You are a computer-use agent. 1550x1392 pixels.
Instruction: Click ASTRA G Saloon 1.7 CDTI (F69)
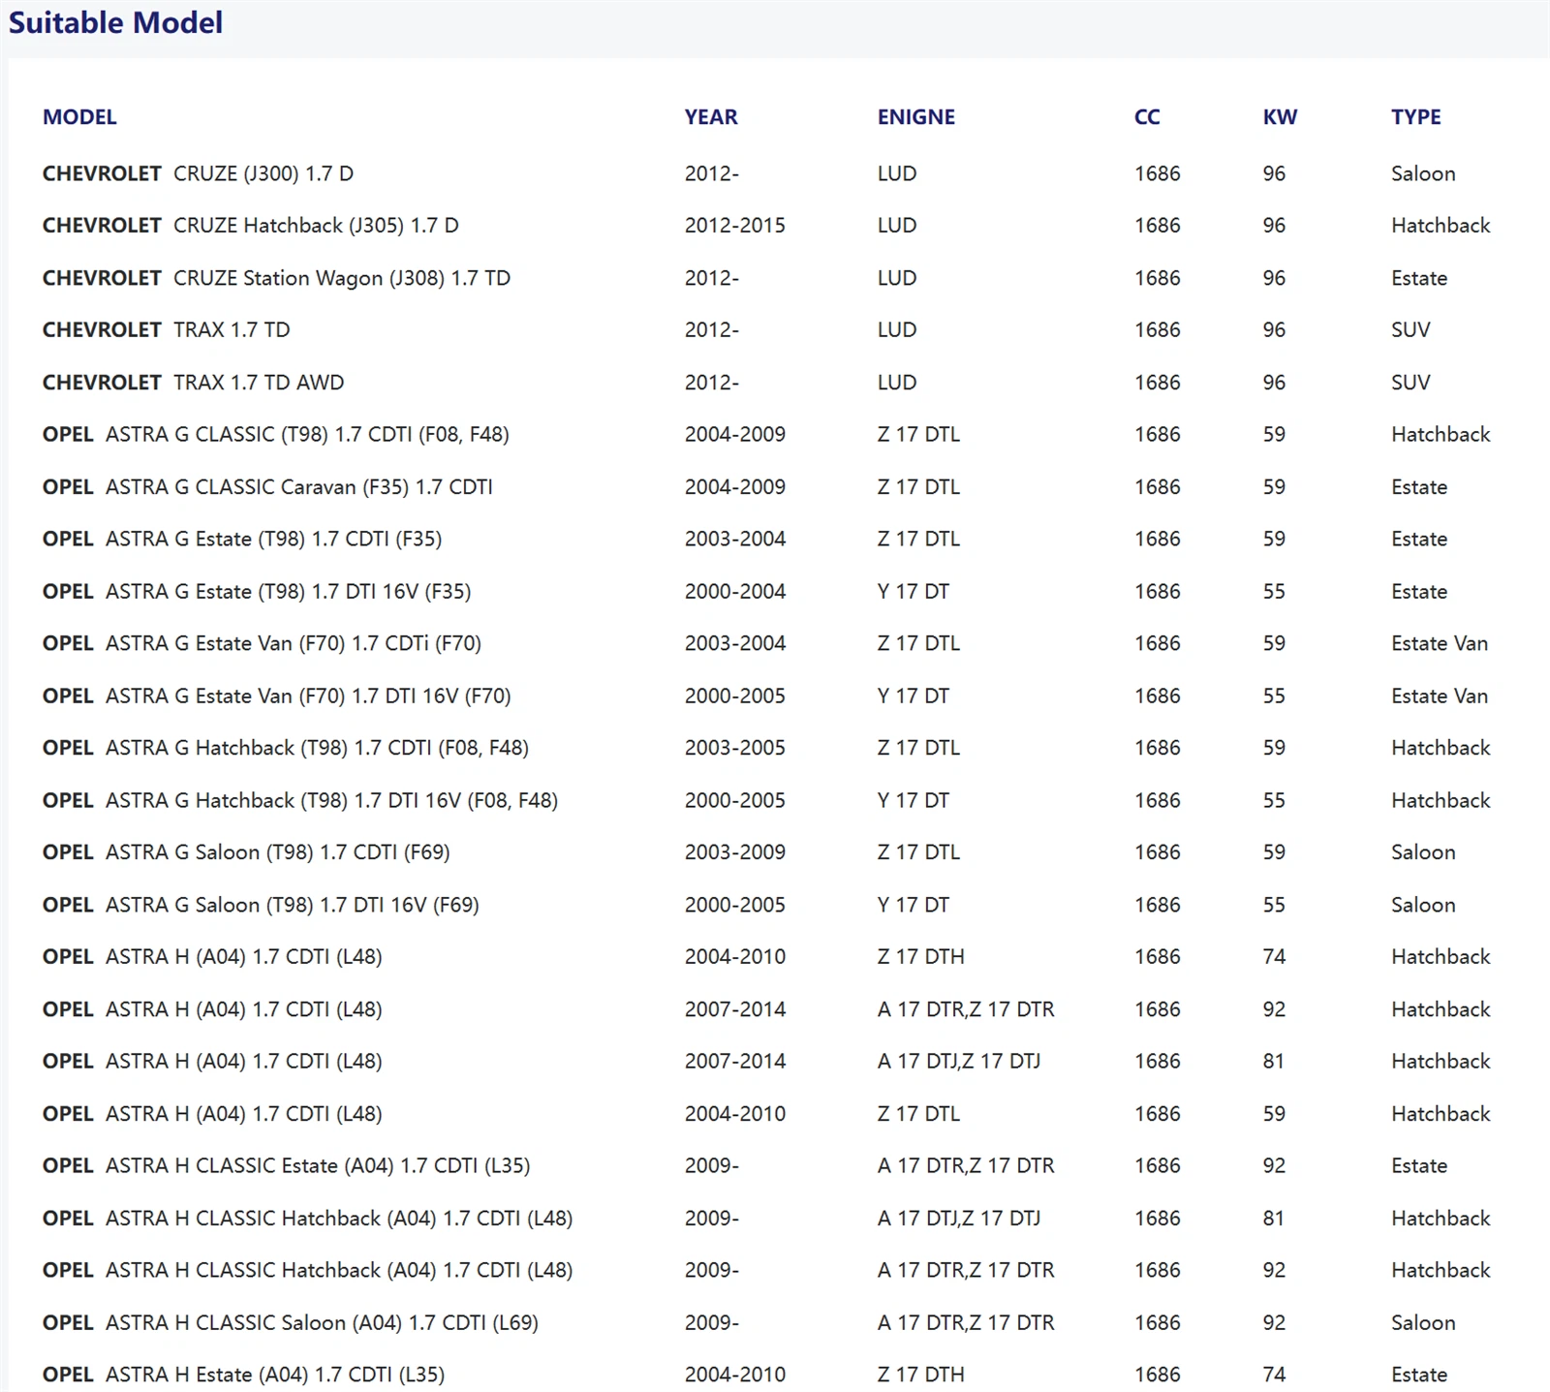(x=278, y=853)
